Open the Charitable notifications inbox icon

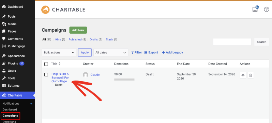click(255, 10)
